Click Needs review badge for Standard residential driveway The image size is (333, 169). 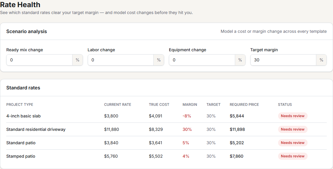click(x=293, y=129)
